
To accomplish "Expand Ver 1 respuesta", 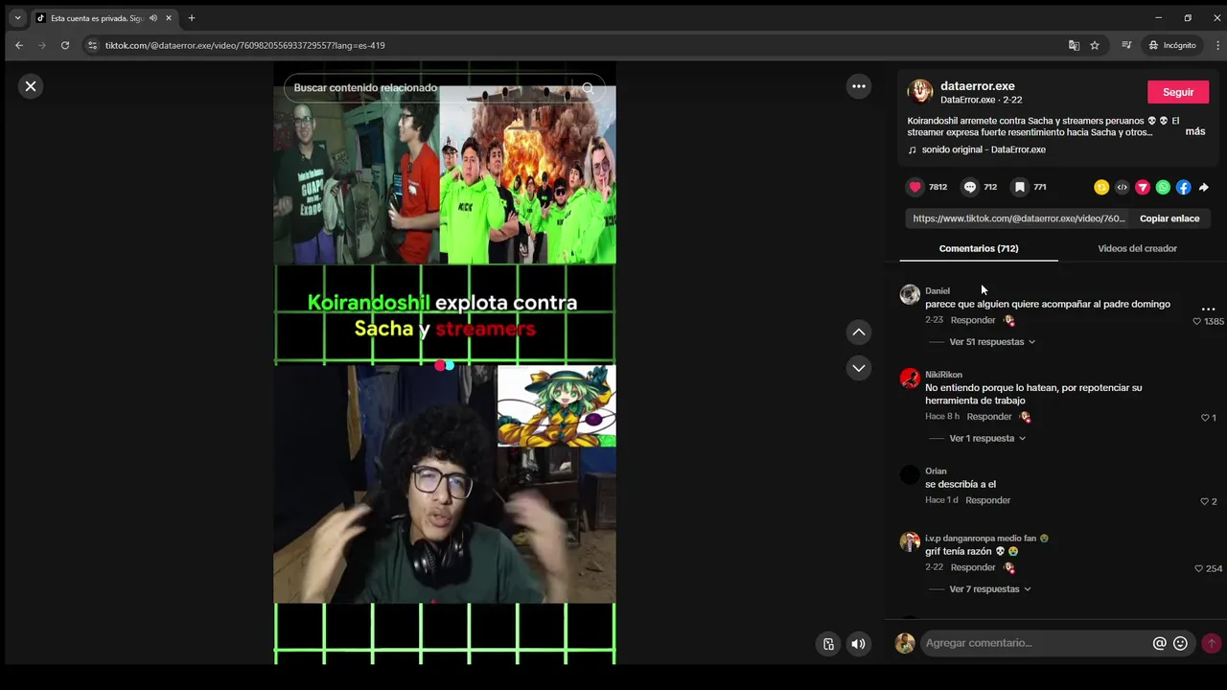I will pos(987,438).
